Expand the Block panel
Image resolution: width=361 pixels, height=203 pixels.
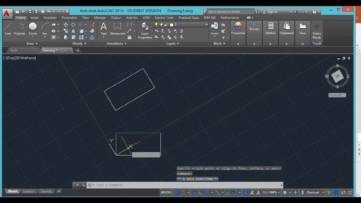click(x=219, y=43)
